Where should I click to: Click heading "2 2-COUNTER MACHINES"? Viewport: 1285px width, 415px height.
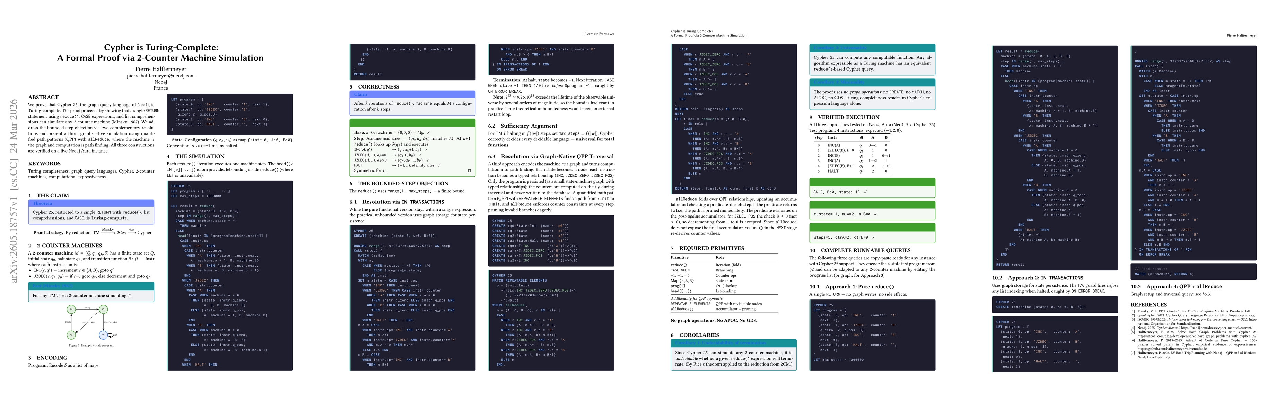point(65,245)
